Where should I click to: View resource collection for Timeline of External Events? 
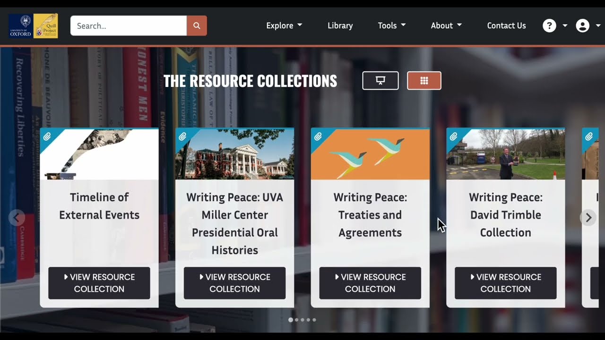point(99,283)
